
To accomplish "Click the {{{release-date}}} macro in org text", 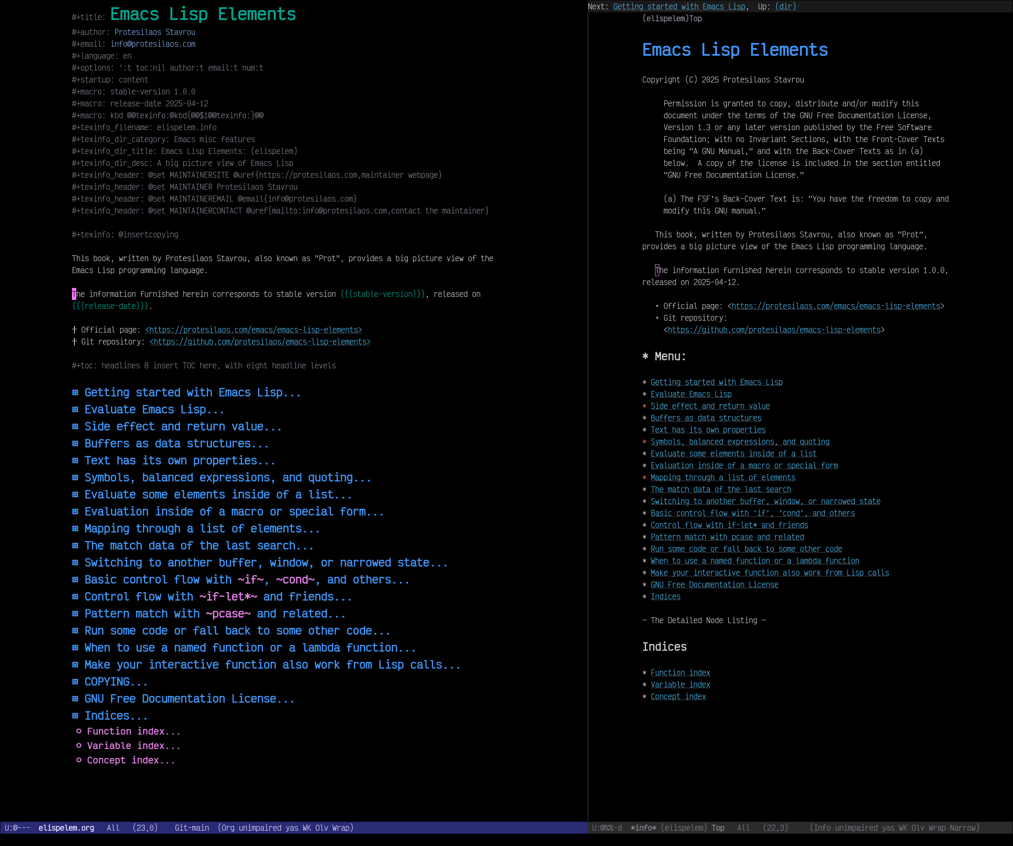I will point(110,306).
